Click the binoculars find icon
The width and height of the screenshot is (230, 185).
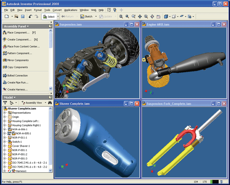tap(50, 103)
